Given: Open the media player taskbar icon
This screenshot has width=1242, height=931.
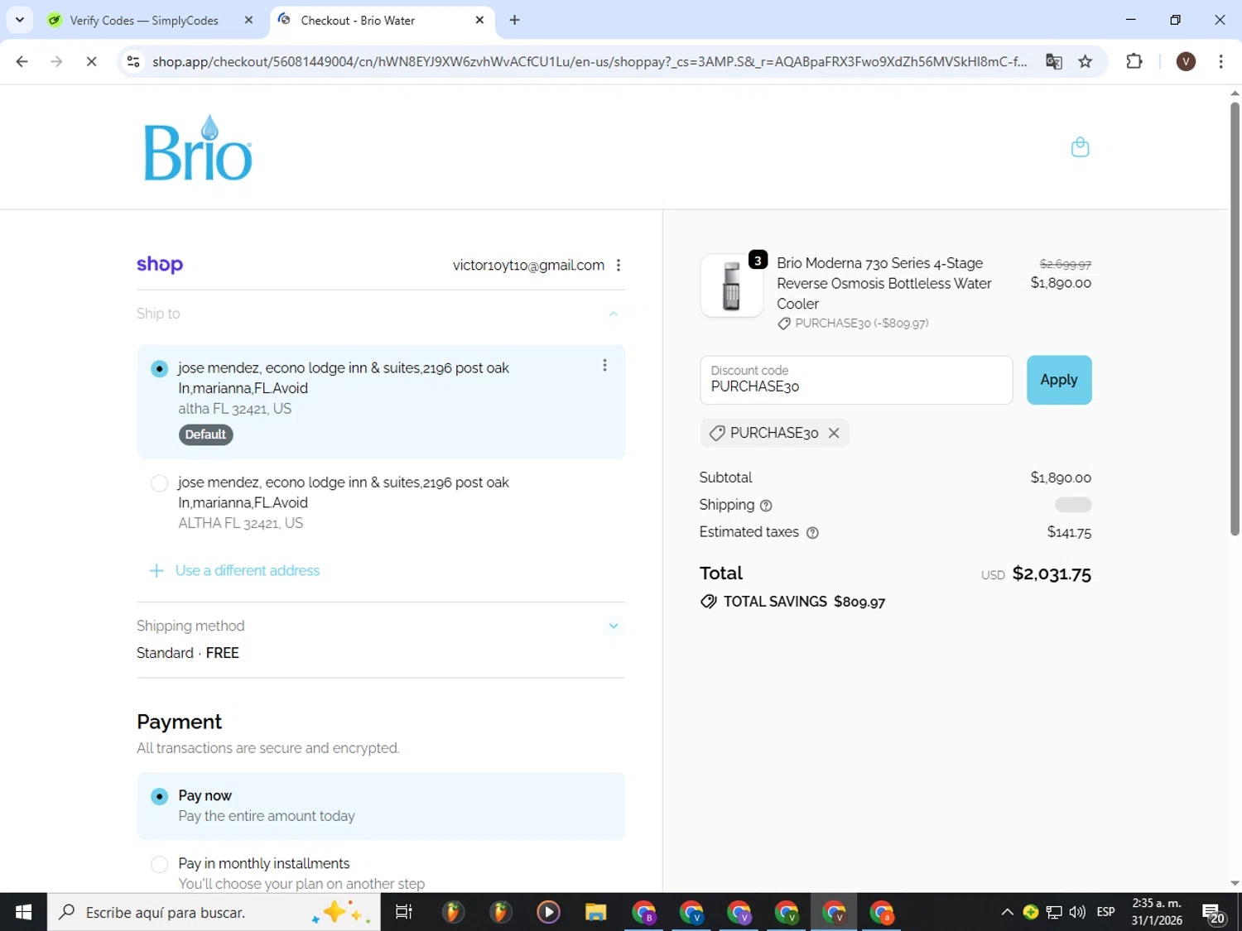Looking at the screenshot, I should 548,912.
